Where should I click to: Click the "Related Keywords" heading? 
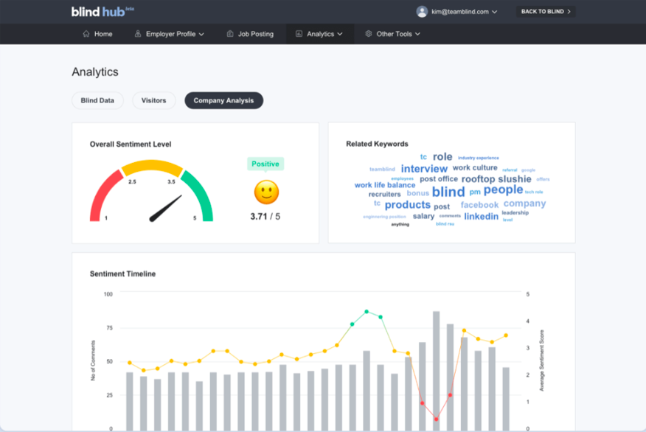point(377,144)
